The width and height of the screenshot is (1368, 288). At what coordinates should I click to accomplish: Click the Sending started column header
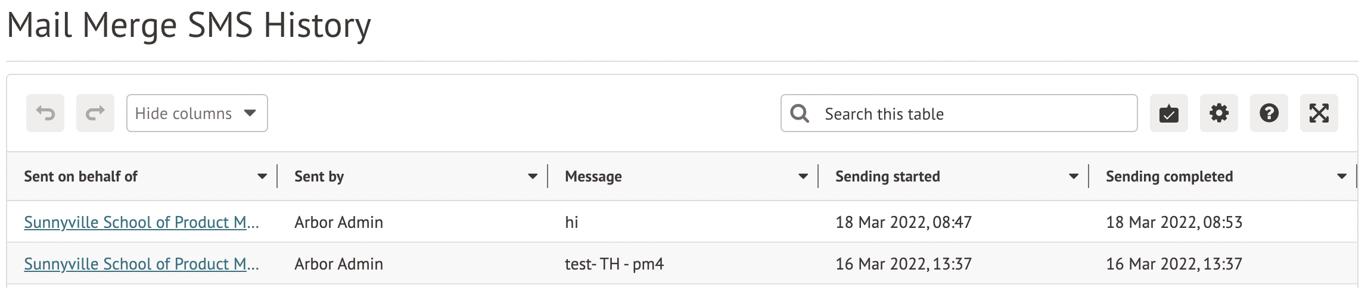coord(887,176)
